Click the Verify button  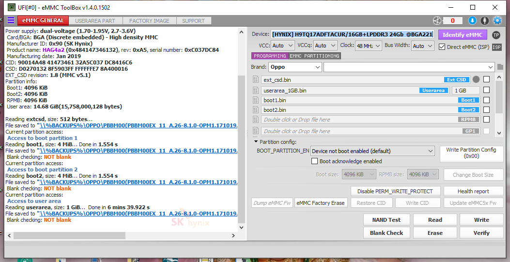tap(481, 233)
